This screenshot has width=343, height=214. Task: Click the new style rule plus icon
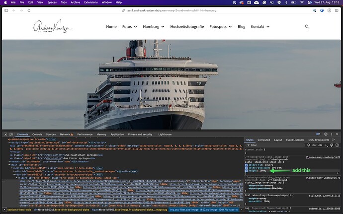(x=327, y=145)
